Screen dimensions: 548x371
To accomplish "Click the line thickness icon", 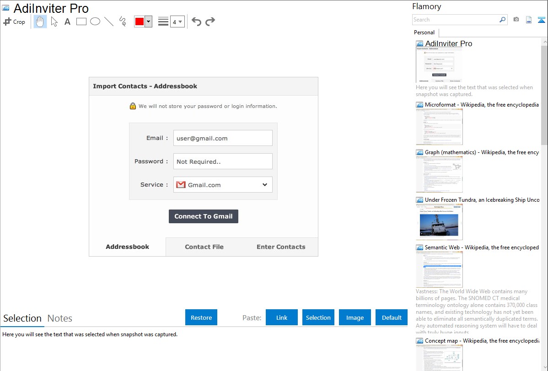I will pos(163,22).
